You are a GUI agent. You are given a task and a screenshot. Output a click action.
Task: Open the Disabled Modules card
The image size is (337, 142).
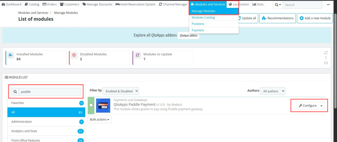(x=99, y=58)
